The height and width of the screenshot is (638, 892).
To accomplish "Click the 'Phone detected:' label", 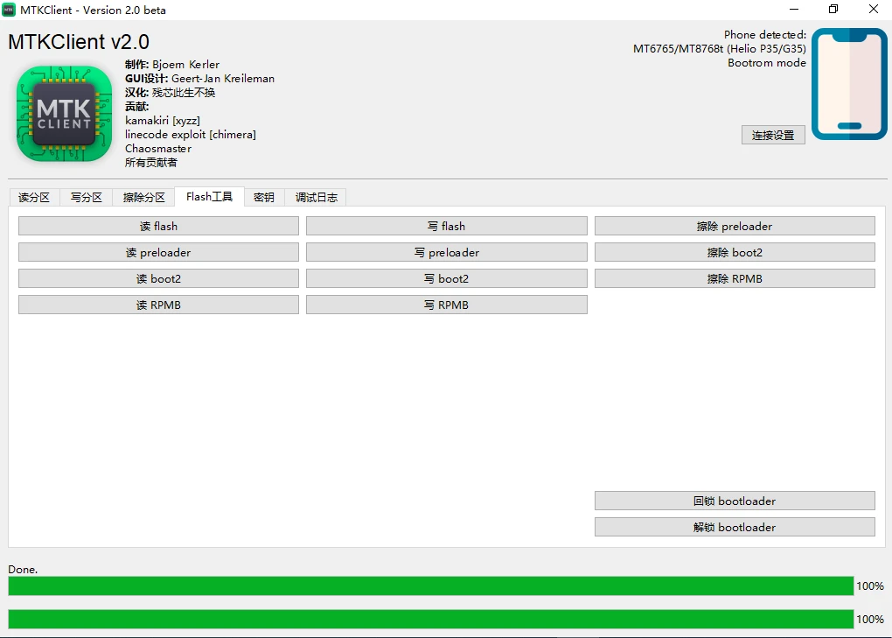I will pyautogui.click(x=764, y=35).
